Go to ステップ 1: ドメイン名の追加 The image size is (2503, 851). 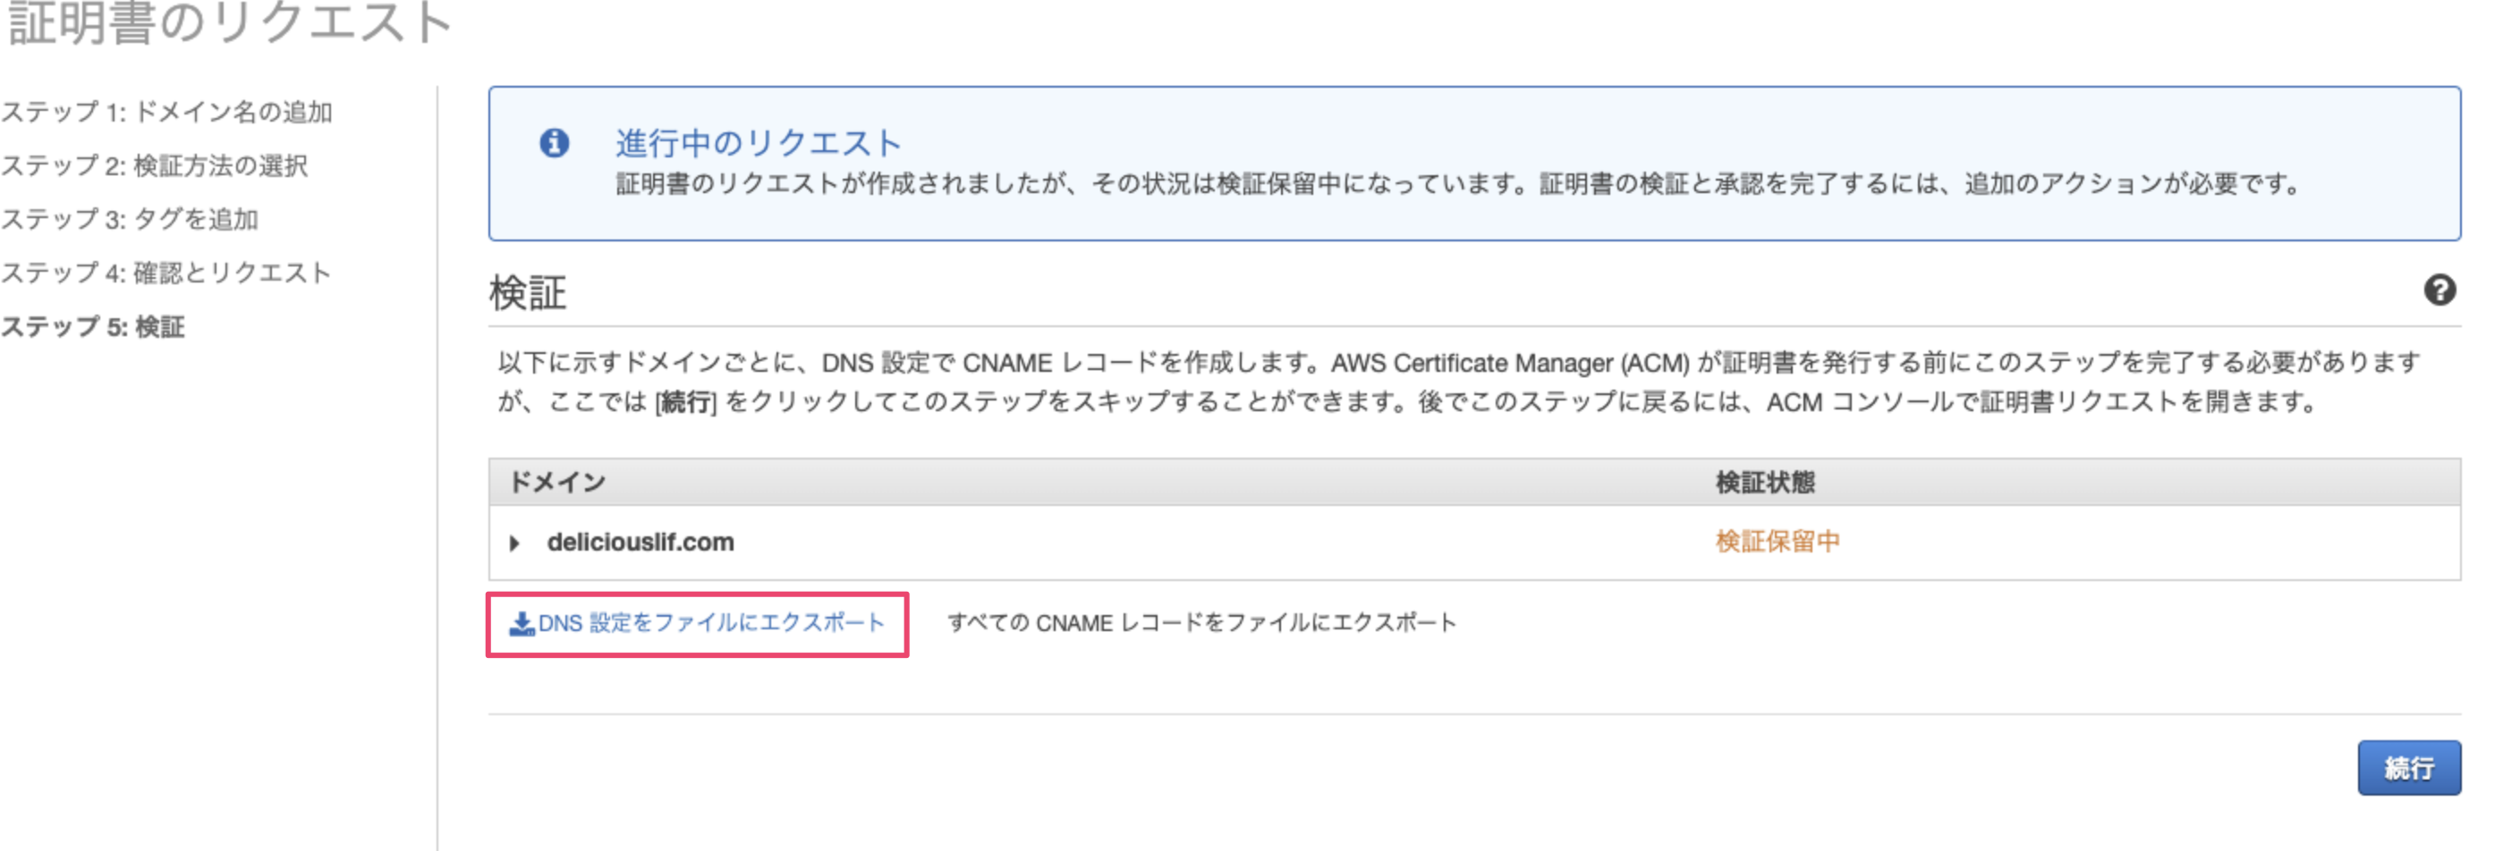(167, 113)
